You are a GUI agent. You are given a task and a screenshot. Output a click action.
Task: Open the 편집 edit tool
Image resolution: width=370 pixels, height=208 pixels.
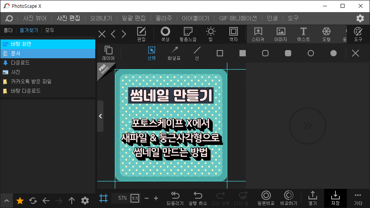(141, 34)
